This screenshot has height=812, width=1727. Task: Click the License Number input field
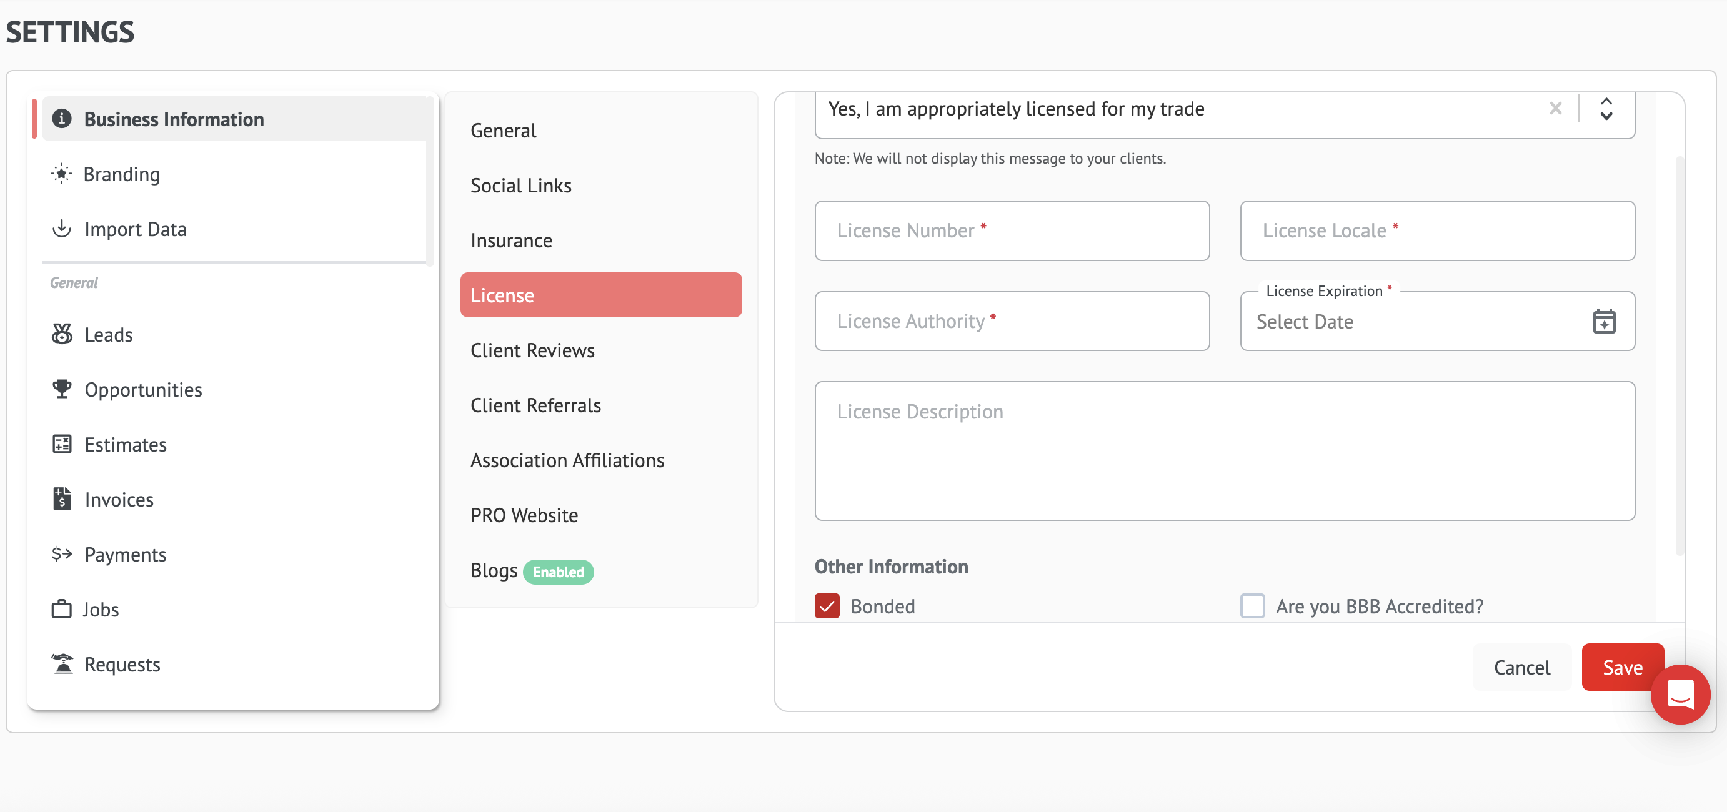[1011, 230]
